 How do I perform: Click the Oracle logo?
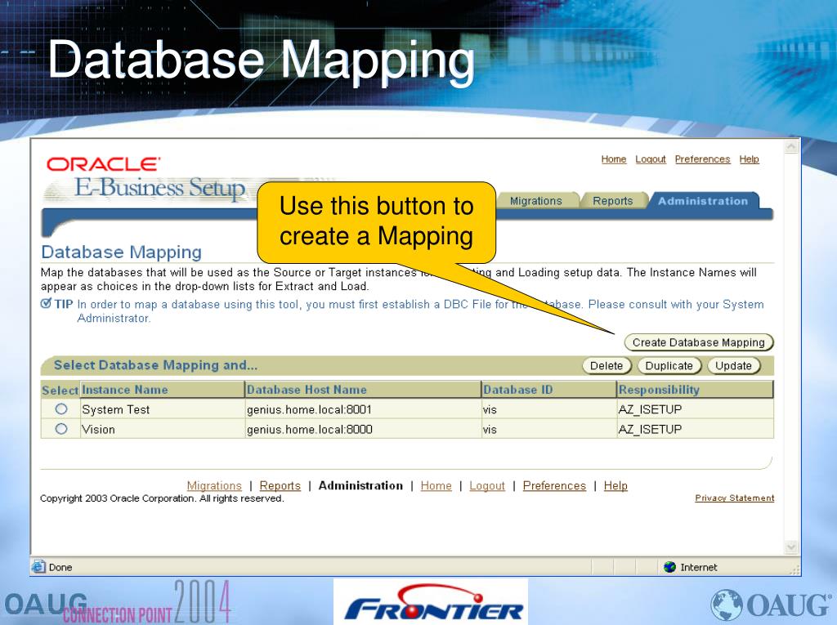104,164
